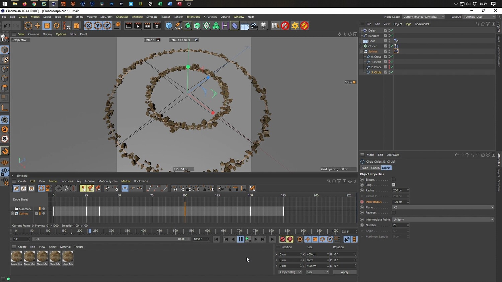
Task: Click the Camera object icon
Action: coord(254,26)
